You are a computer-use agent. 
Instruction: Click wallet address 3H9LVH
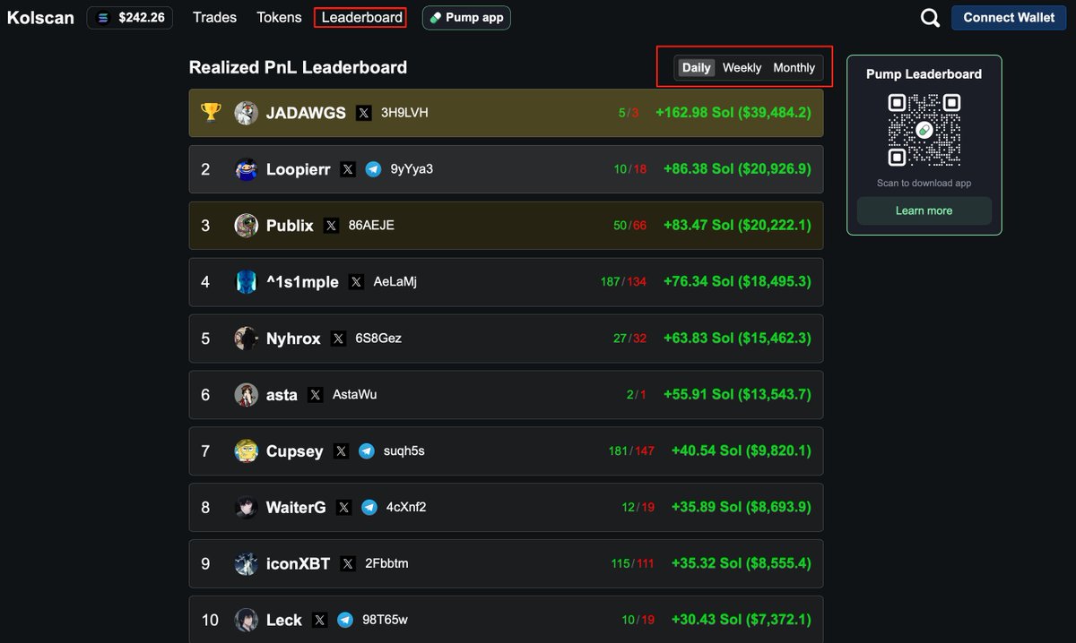[x=404, y=113]
